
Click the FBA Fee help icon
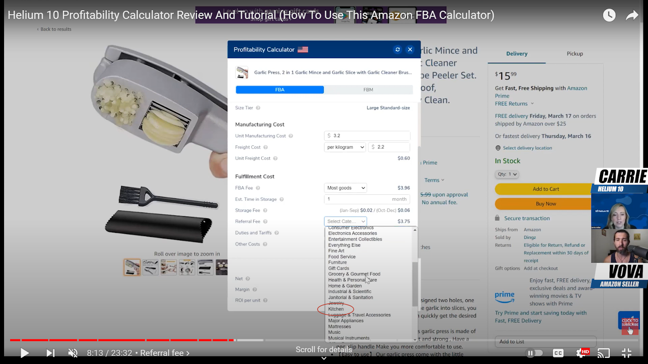tap(258, 188)
